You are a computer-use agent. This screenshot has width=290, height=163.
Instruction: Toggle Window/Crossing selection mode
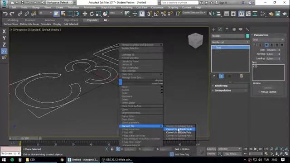77,14
